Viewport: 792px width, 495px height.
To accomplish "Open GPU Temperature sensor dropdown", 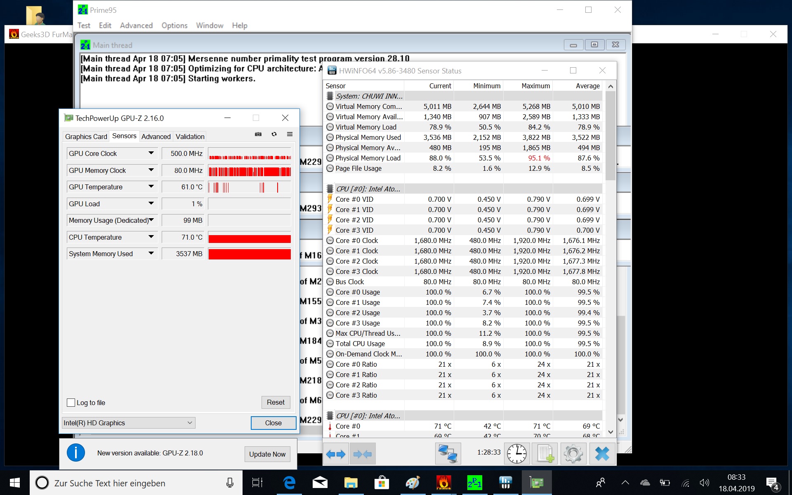I will (151, 187).
